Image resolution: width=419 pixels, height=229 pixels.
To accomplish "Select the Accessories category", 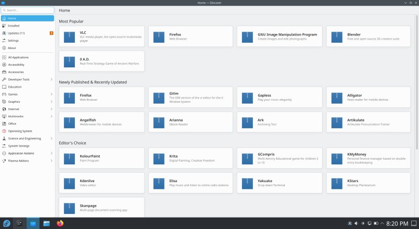I will click(x=27, y=72).
